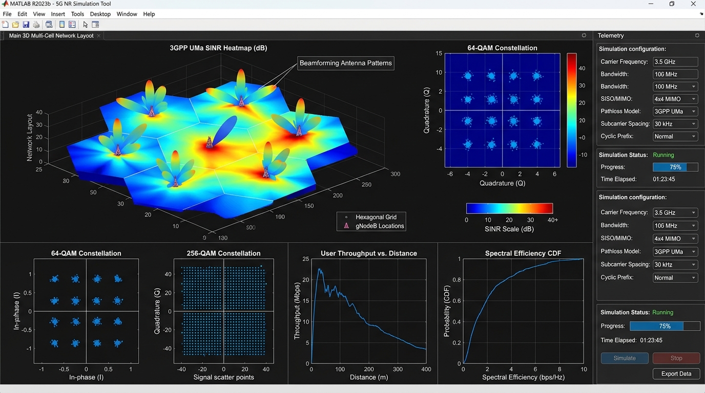Click the Bandwidth text field in the upper configuration panel
Image resolution: width=705 pixels, height=393 pixels.
click(675, 74)
